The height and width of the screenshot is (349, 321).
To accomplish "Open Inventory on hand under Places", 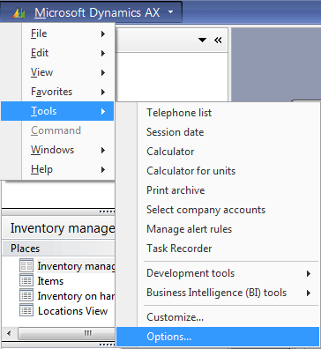I will [76, 296].
